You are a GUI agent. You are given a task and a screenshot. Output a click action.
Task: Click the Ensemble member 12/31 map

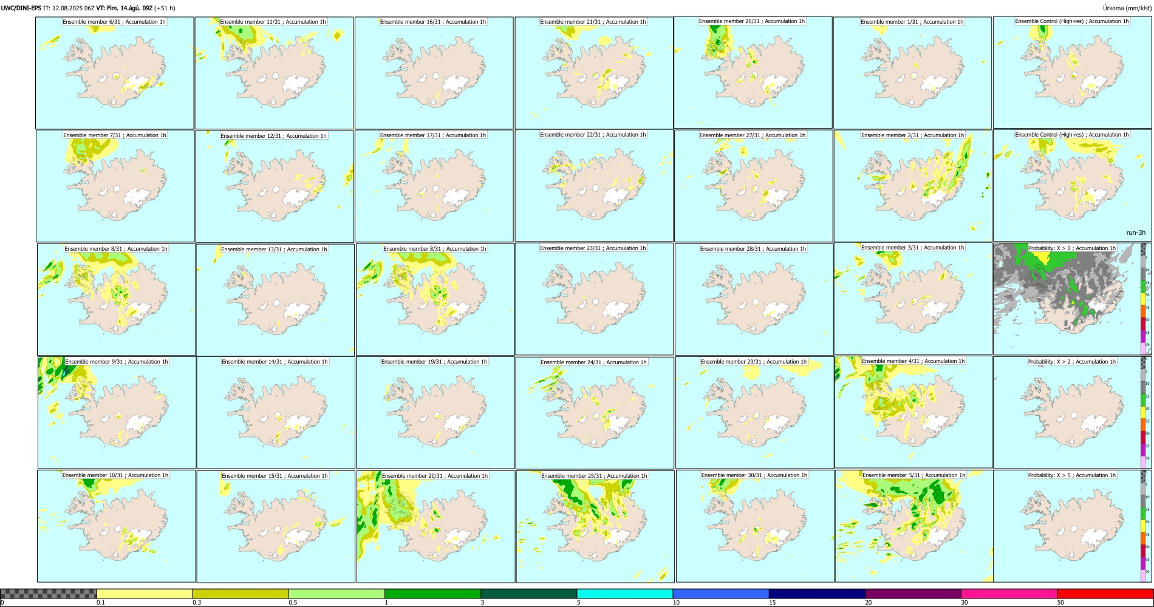click(x=275, y=186)
